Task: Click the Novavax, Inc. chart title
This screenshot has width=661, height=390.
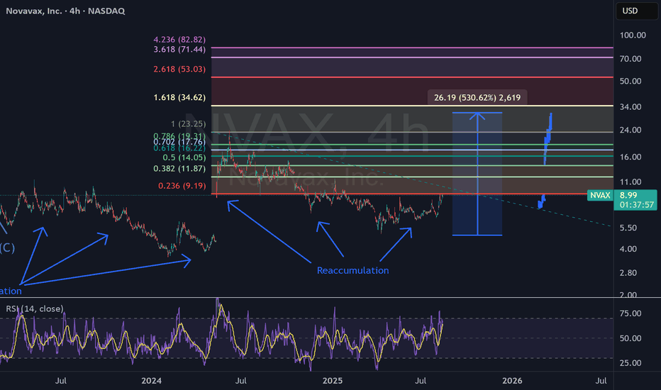Action: (65, 11)
